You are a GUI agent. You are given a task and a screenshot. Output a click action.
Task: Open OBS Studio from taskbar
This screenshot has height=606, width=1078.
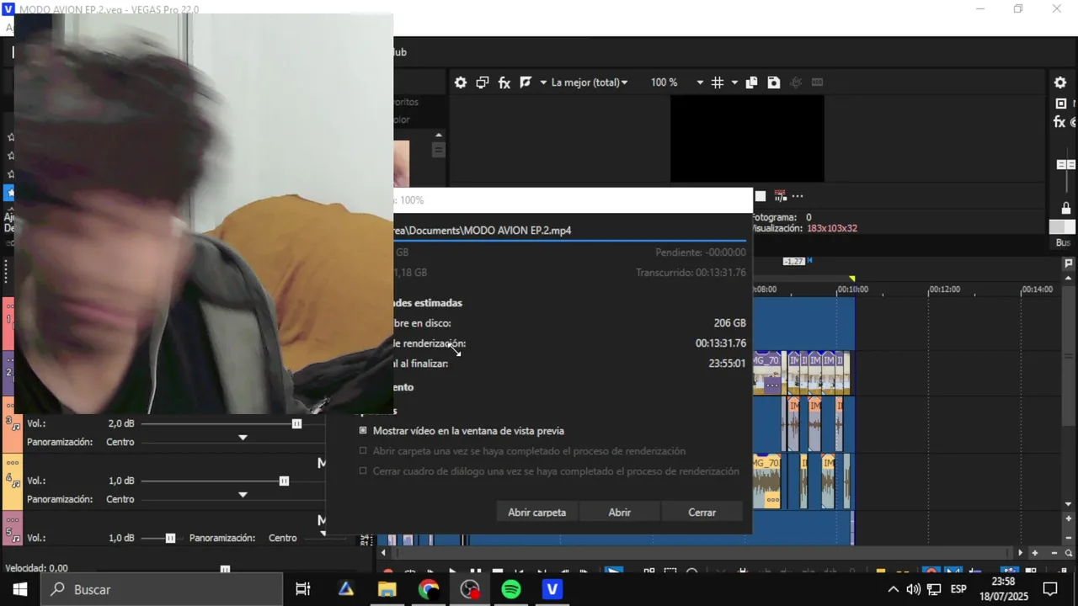pyautogui.click(x=470, y=589)
